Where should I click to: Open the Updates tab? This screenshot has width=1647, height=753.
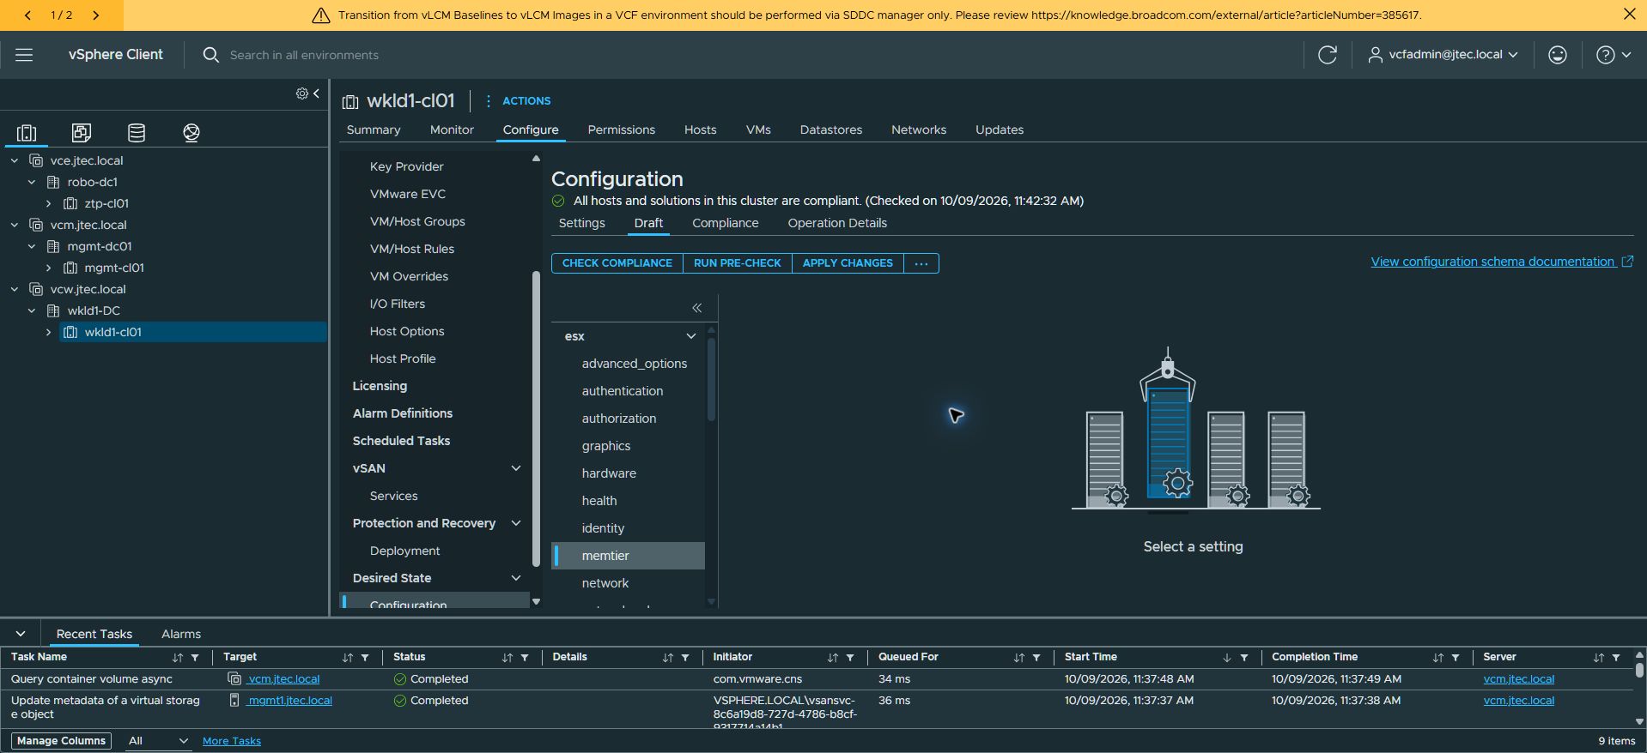1000,130
